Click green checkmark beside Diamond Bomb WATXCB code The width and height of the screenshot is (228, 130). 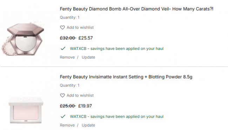pos(63,48)
